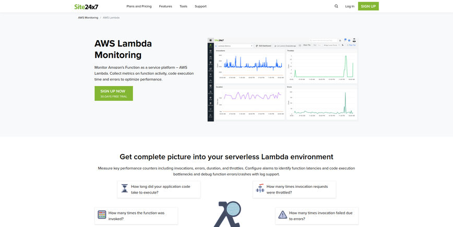Screen dimensions: 453x227
Task: Click Page Tips in the dashboard preview
Action: (352, 45)
